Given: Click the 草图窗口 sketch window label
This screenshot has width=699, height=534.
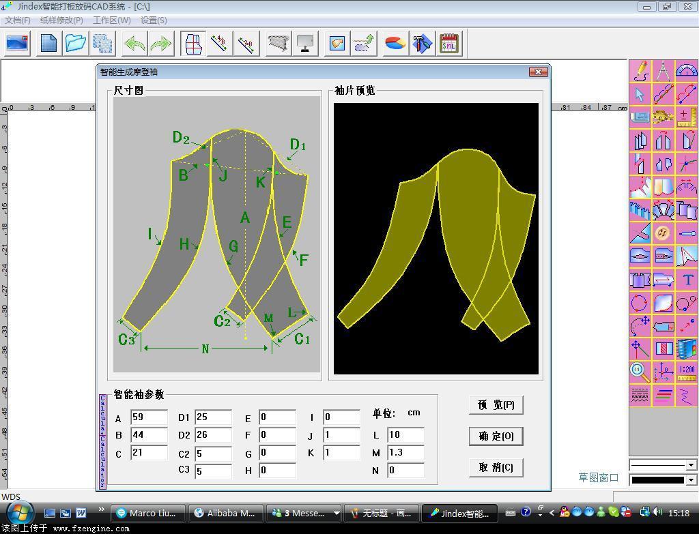Looking at the screenshot, I should click(x=598, y=477).
